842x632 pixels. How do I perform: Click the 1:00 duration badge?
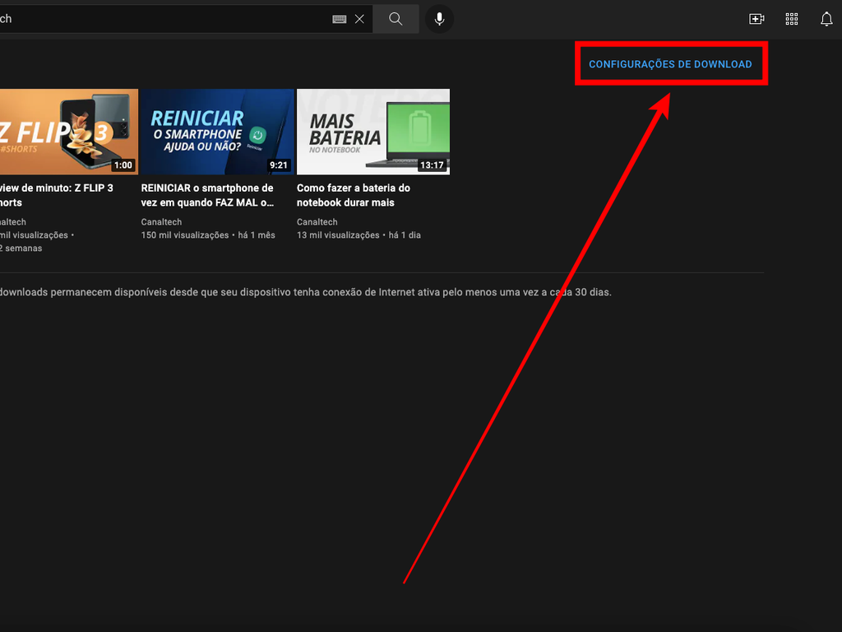tap(123, 165)
